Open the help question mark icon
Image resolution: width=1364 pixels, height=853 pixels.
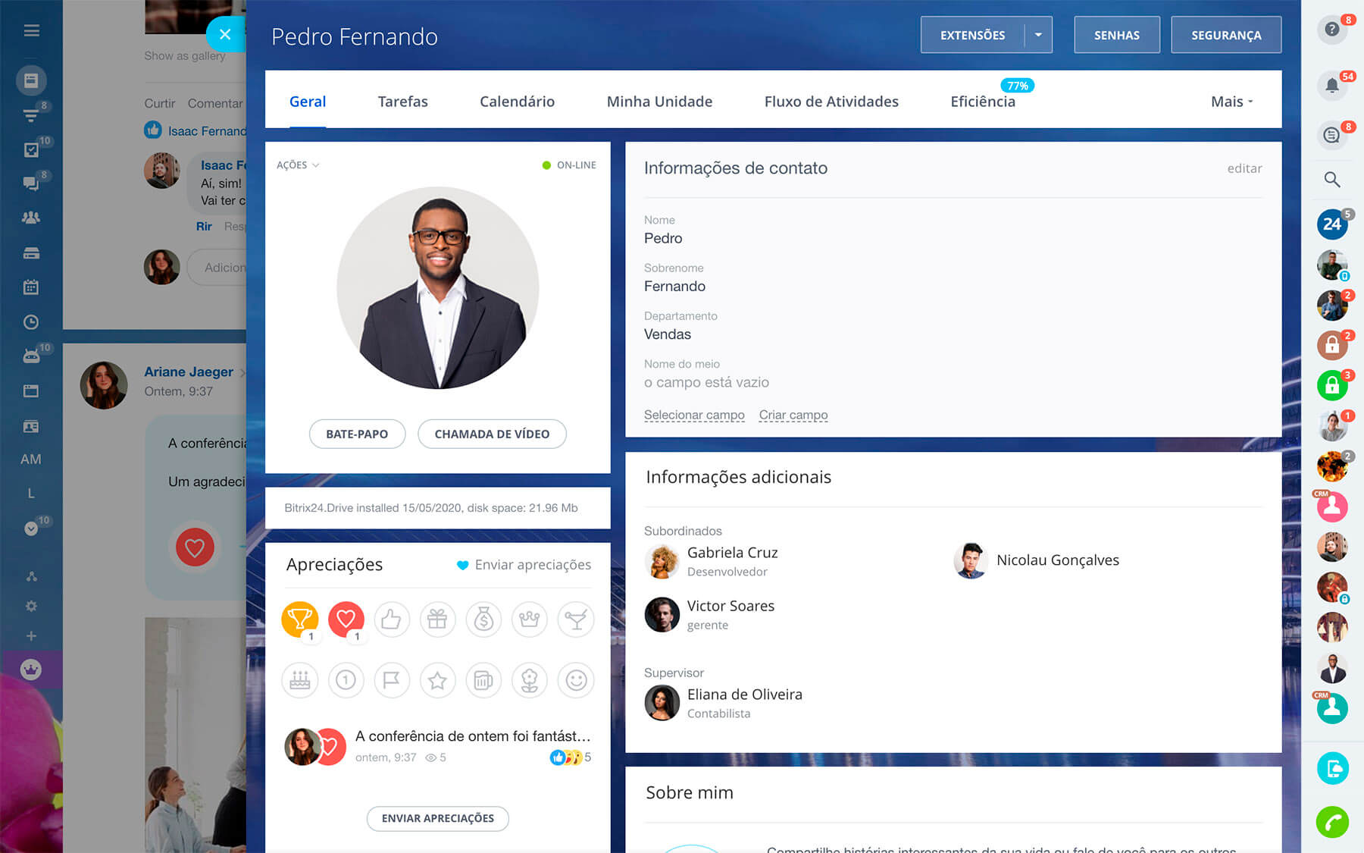pyautogui.click(x=1331, y=30)
